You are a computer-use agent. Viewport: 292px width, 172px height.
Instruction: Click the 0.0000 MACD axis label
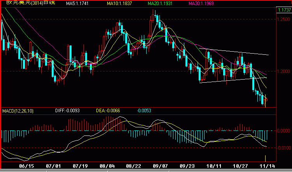click(283, 131)
